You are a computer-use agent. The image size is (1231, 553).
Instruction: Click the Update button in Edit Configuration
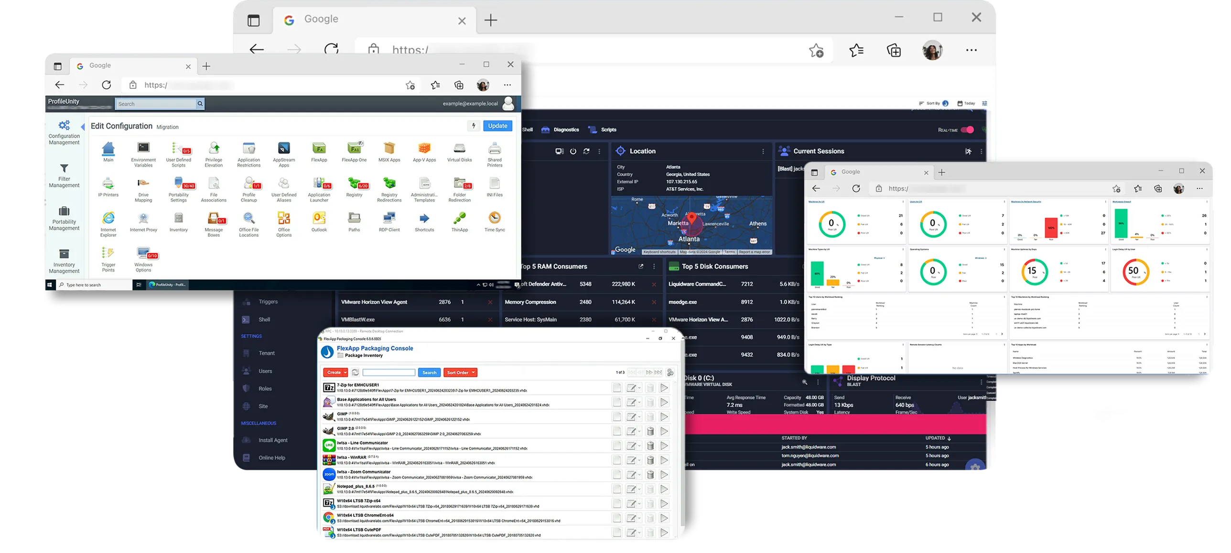[497, 126]
